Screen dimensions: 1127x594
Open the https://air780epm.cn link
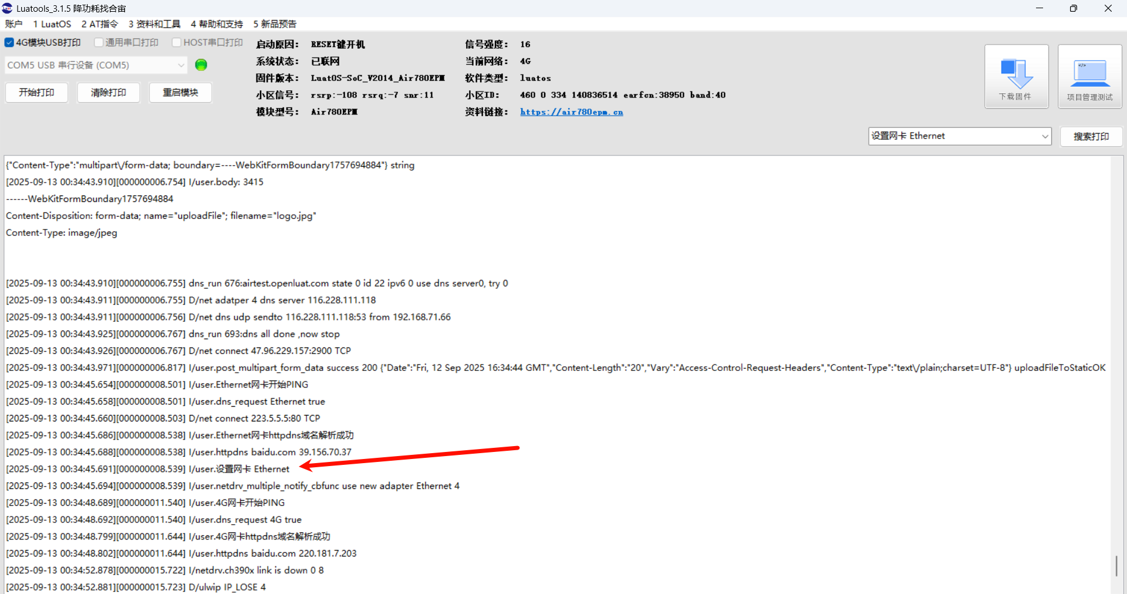click(x=571, y=112)
